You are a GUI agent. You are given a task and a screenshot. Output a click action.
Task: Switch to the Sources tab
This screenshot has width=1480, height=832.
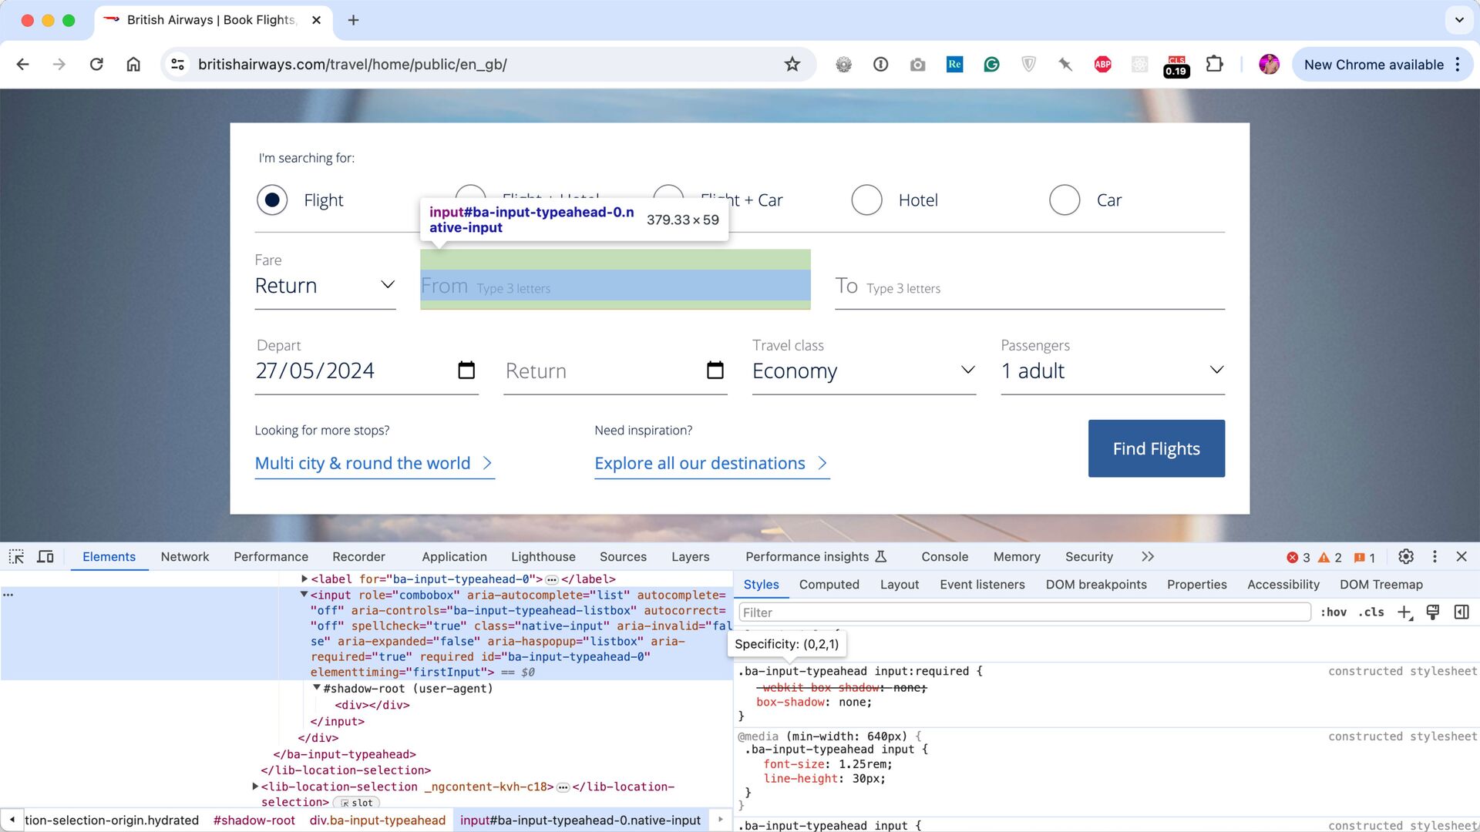(623, 557)
